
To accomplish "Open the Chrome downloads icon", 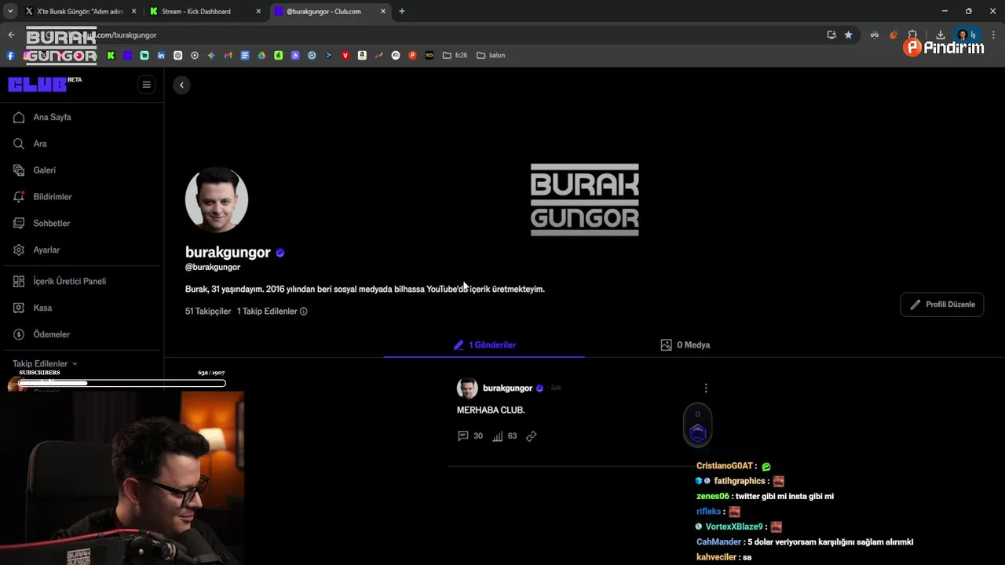I will [x=940, y=35].
